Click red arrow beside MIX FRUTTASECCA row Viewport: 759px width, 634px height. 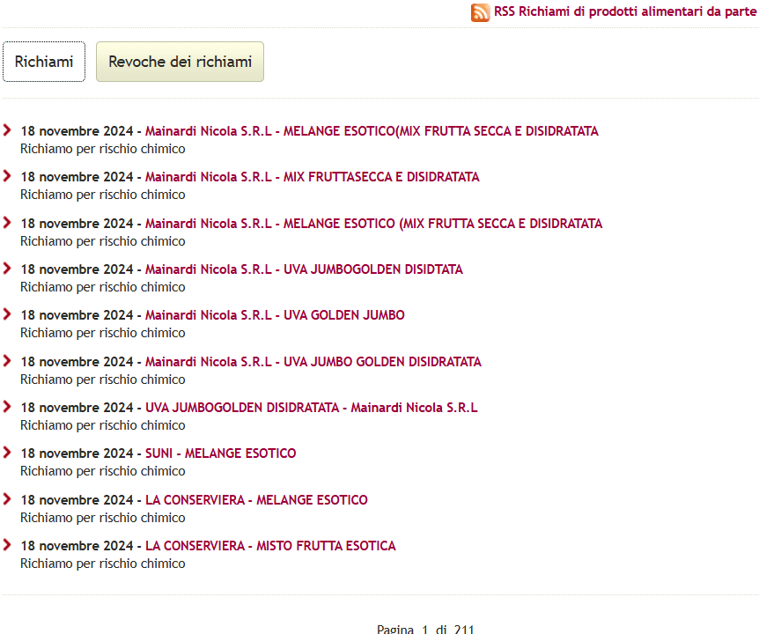pyautogui.click(x=7, y=176)
